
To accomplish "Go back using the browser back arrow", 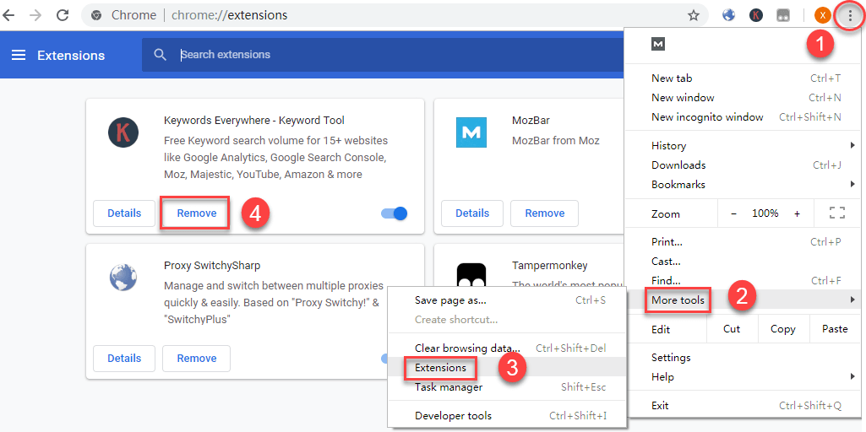I will point(8,15).
